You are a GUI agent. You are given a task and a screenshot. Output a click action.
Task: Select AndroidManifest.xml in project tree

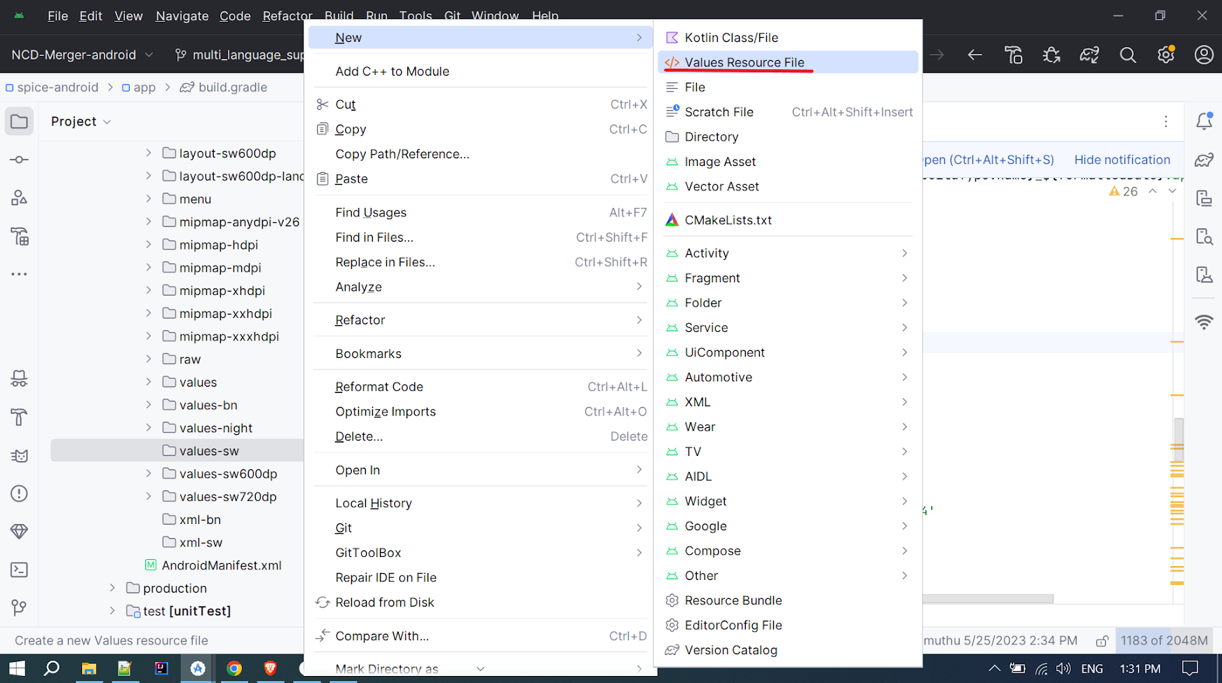(221, 565)
